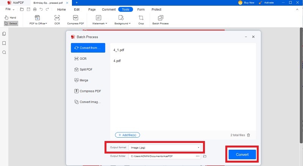This screenshot has height=166, width=303.
Task: Click Activate in title bar
Action: click(266, 3)
